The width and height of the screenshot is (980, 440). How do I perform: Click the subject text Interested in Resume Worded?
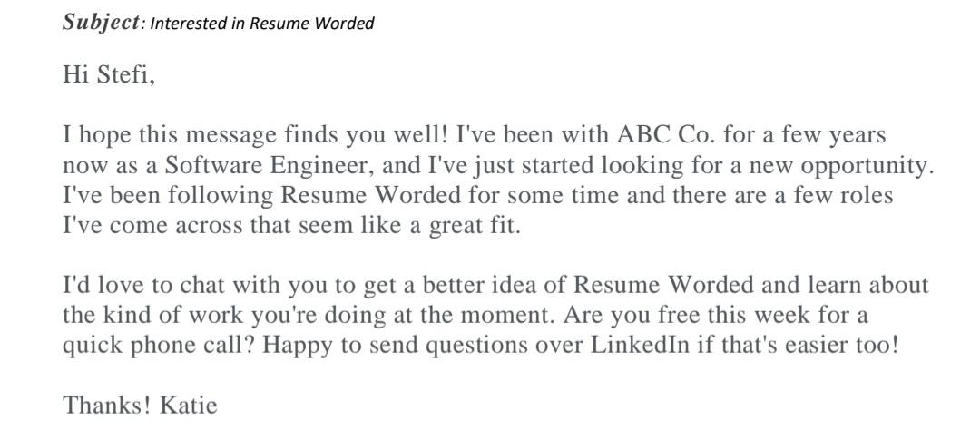pyautogui.click(x=262, y=24)
